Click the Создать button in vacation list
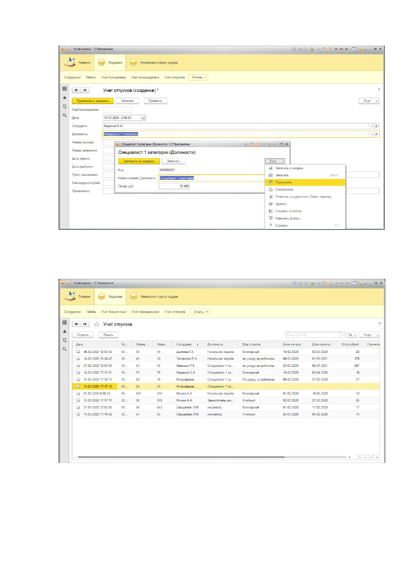Image resolution: width=404 pixels, height=572 pixels. click(83, 335)
